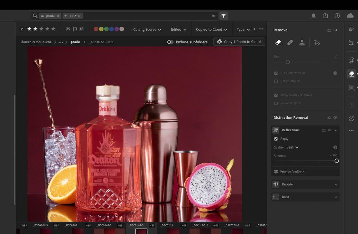Screen dimensions: 358x234
Task: Click the filter funnel icon
Action: click(x=223, y=16)
